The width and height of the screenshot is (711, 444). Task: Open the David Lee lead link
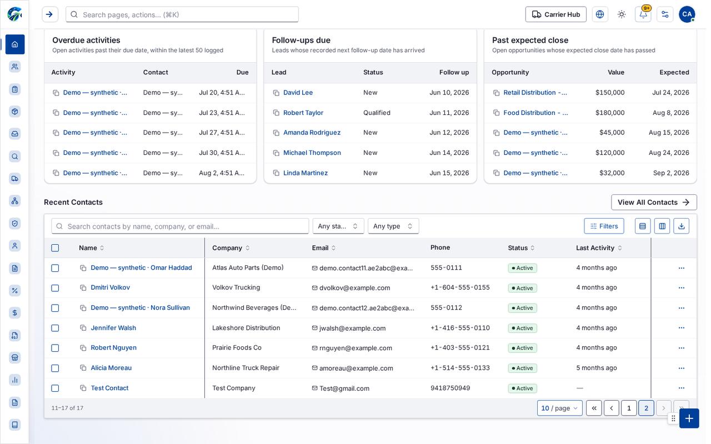pyautogui.click(x=298, y=93)
